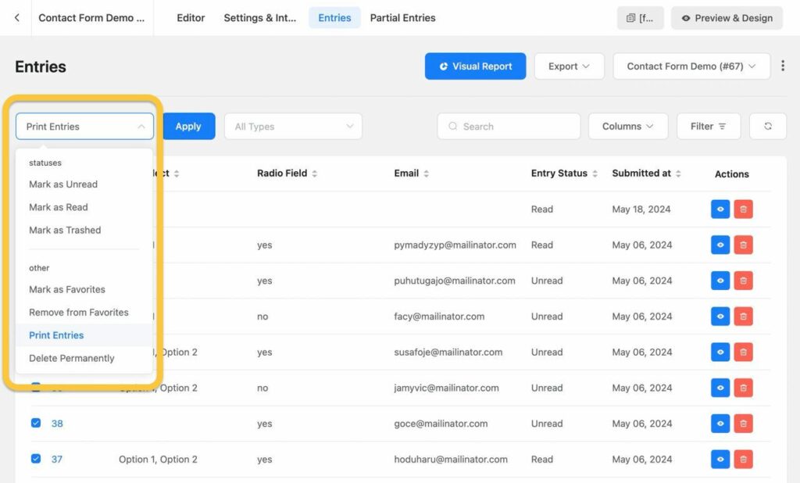Click the facy@mailinator.com email cell
This screenshot has height=483, width=800.
[439, 317]
